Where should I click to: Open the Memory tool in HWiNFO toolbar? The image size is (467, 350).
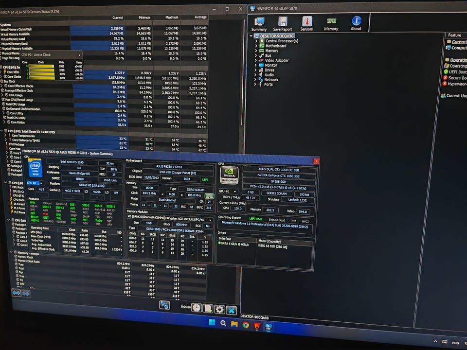tap(331, 24)
